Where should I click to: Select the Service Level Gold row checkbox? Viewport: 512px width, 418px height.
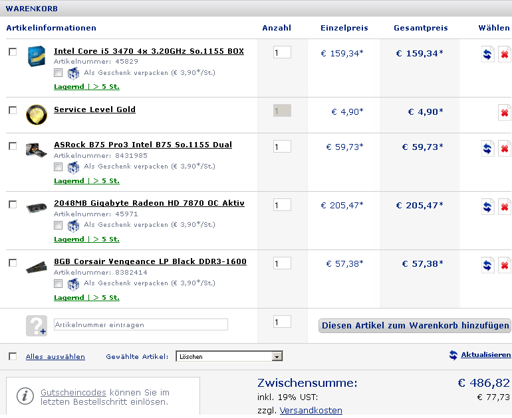pos(13,110)
